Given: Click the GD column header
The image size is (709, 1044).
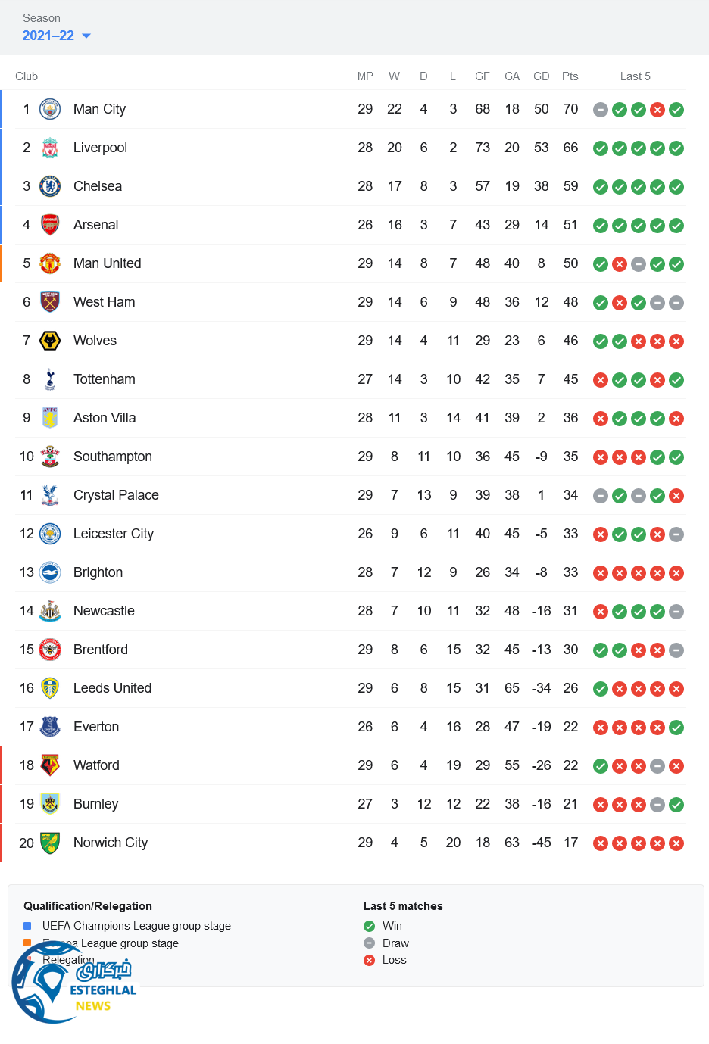Looking at the screenshot, I should tap(541, 76).
